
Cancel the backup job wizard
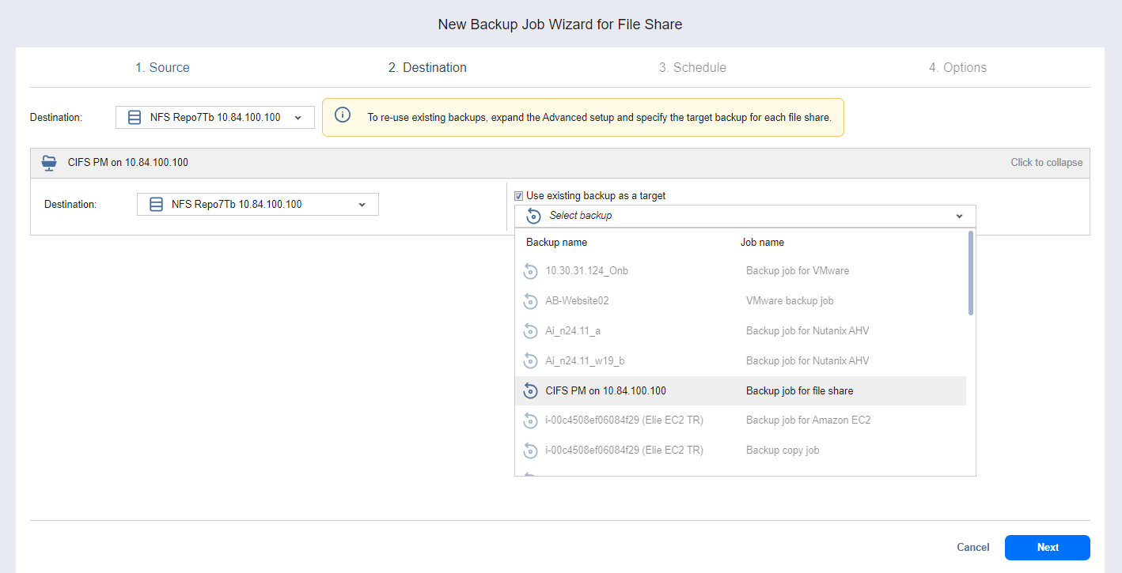coord(972,548)
